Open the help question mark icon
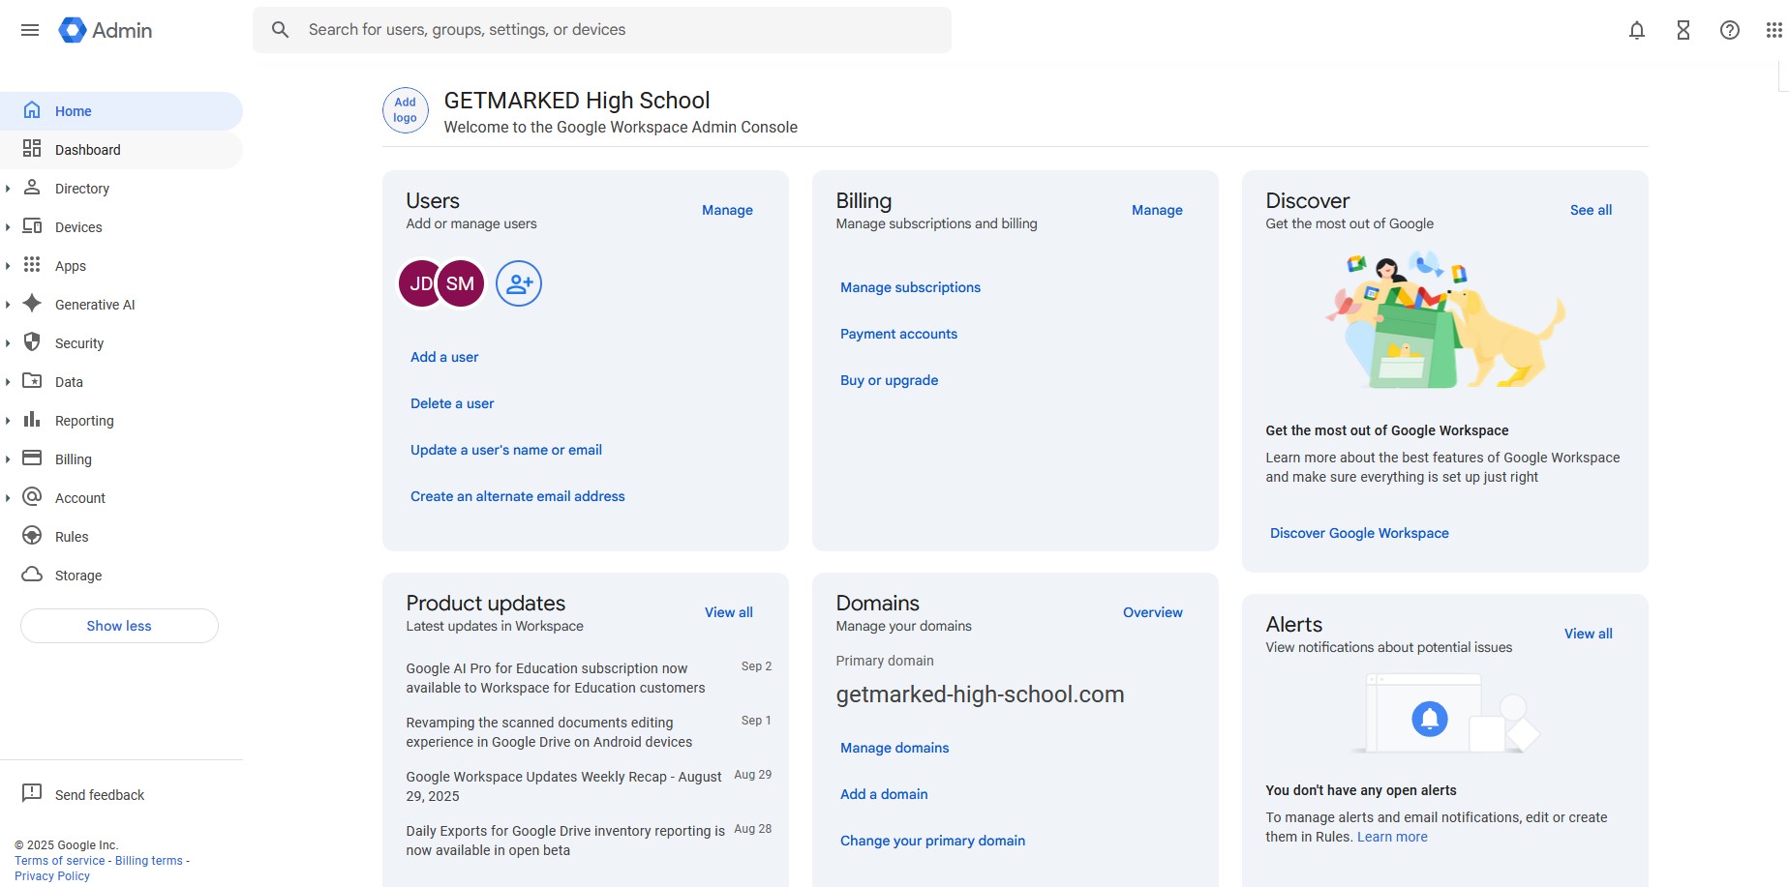 [x=1730, y=30]
